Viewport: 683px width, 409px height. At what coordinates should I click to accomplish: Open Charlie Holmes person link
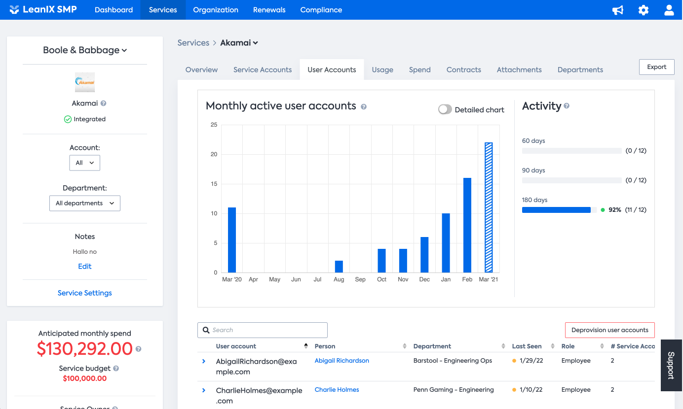(x=337, y=390)
